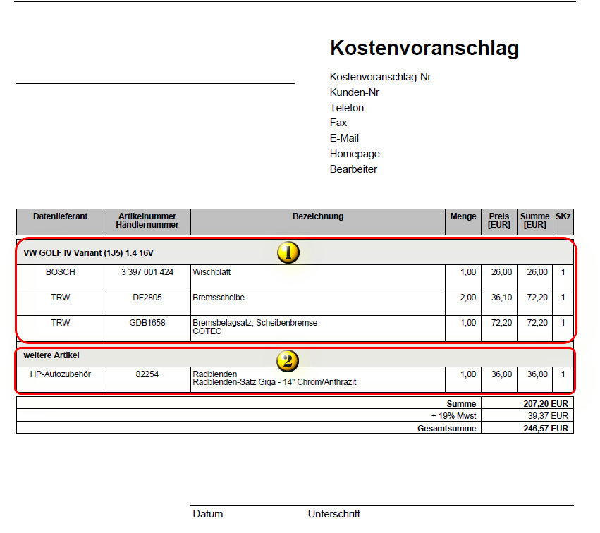Click article number 82254
The width and height of the screenshot is (600, 533).
147,374
